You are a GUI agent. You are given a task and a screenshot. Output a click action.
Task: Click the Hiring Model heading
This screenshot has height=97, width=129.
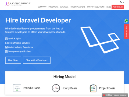[x=64, y=77]
